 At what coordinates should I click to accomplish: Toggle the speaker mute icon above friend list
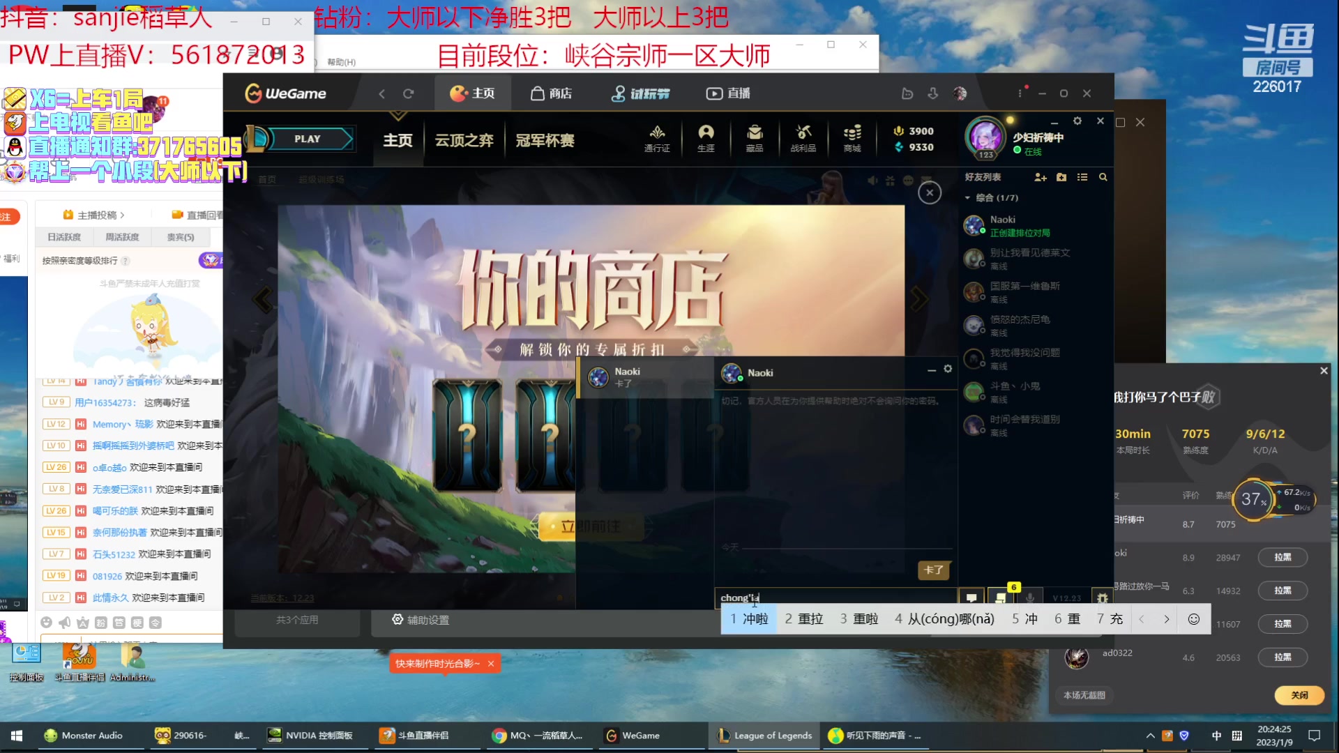pos(872,180)
